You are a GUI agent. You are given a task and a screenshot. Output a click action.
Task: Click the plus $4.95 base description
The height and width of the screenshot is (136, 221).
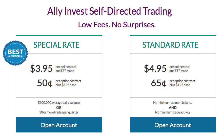[x=179, y=85]
